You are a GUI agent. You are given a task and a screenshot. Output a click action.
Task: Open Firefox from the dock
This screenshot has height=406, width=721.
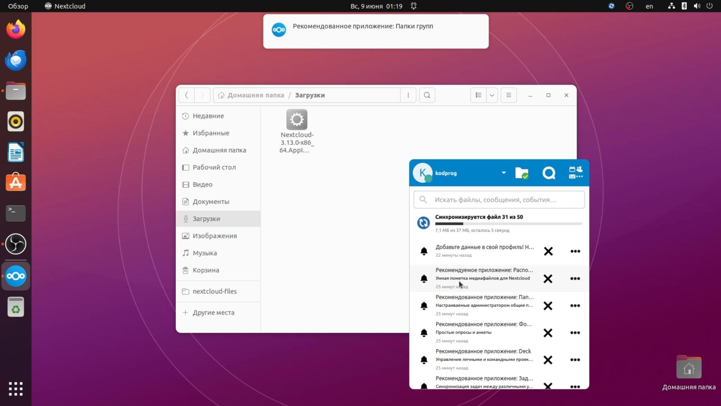coord(16,29)
